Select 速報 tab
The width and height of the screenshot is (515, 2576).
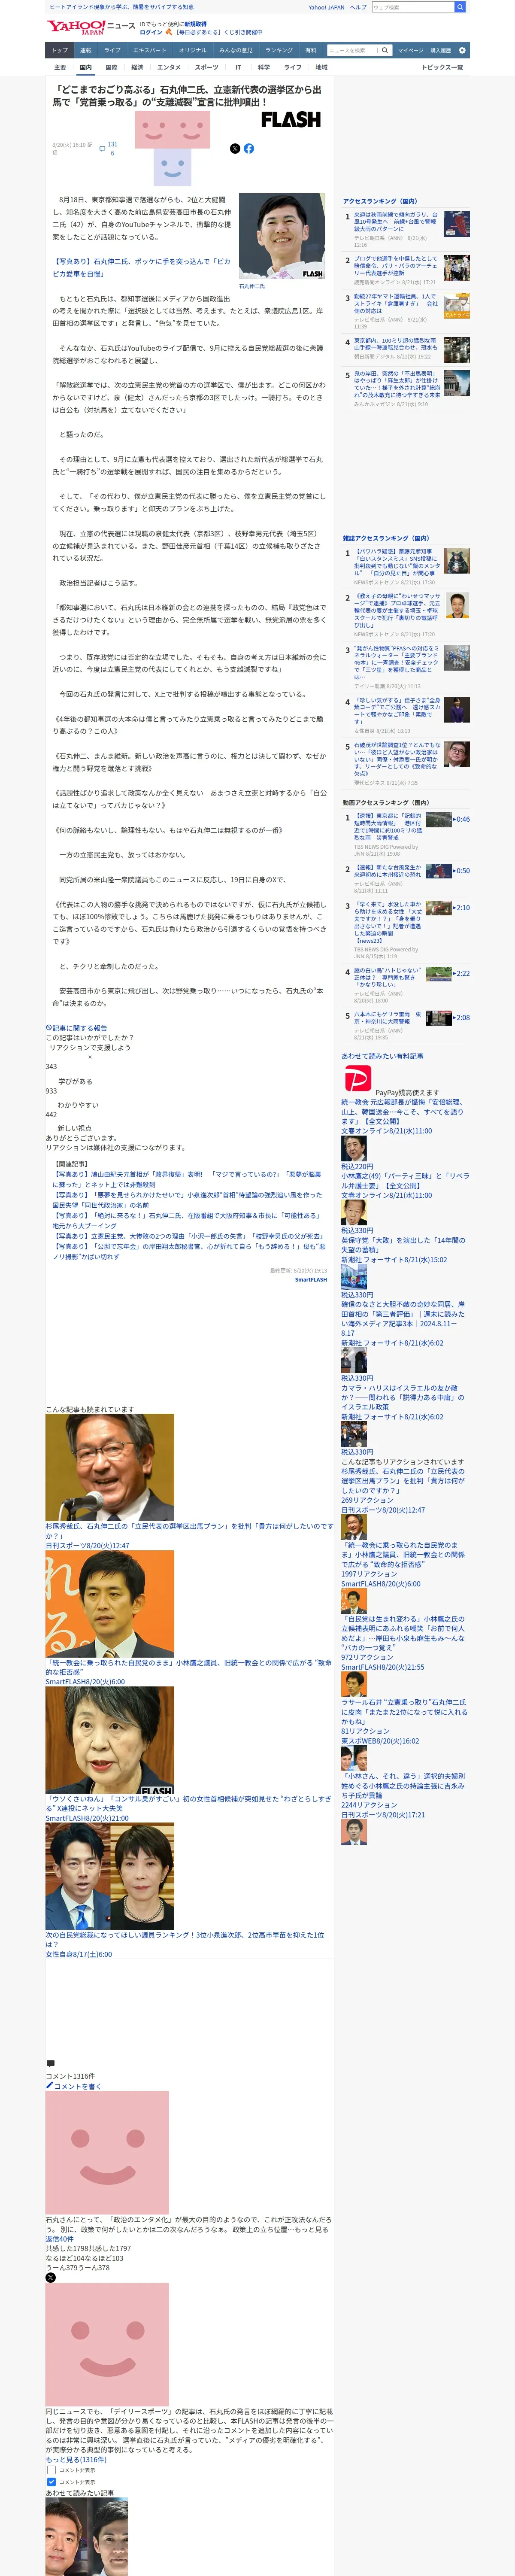[86, 50]
